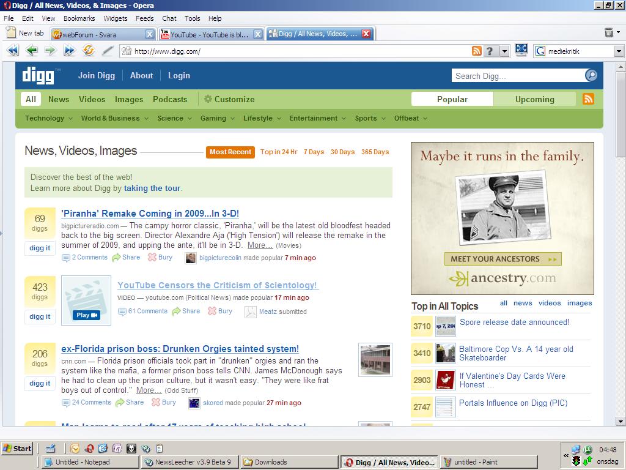Click the vertical scrollbar down arrow
Screen dimensions: 626x470
[620, 421]
